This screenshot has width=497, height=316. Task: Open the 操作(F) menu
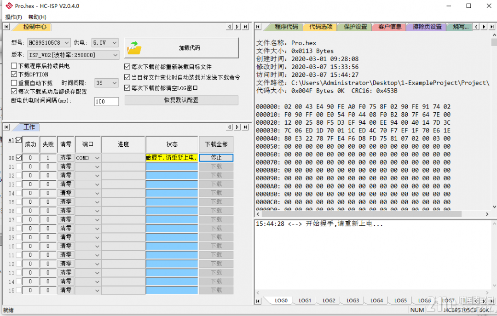pyautogui.click(x=14, y=17)
